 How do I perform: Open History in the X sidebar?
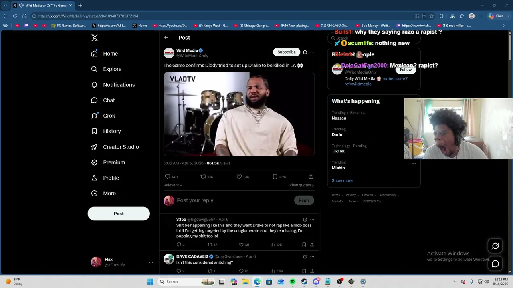click(106, 131)
